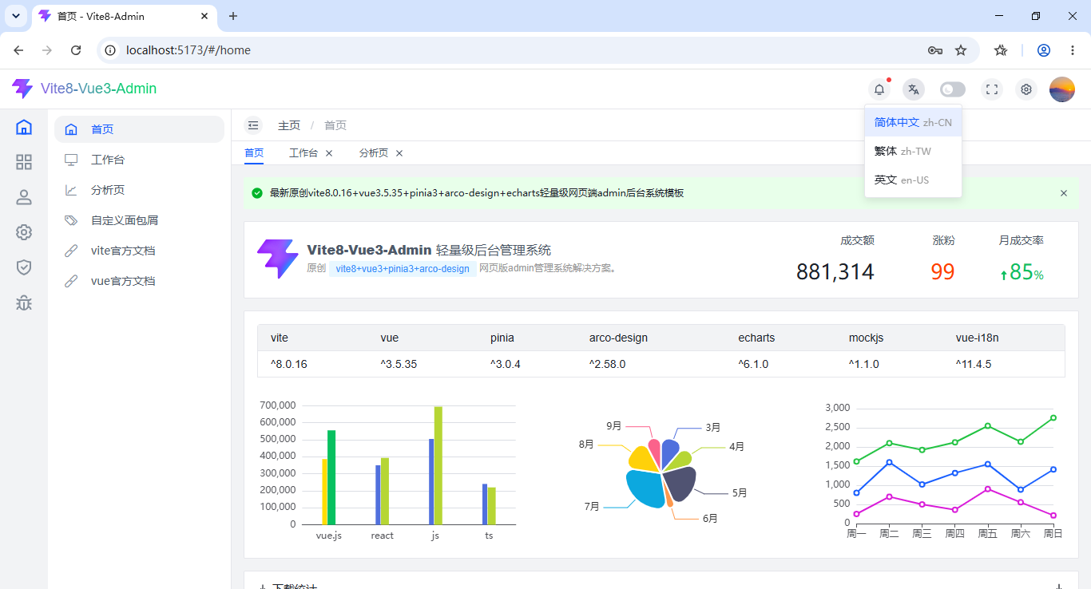Viewport: 1091px width, 589px height.
Task: Click the home icon in the icon rail
Action: click(24, 127)
